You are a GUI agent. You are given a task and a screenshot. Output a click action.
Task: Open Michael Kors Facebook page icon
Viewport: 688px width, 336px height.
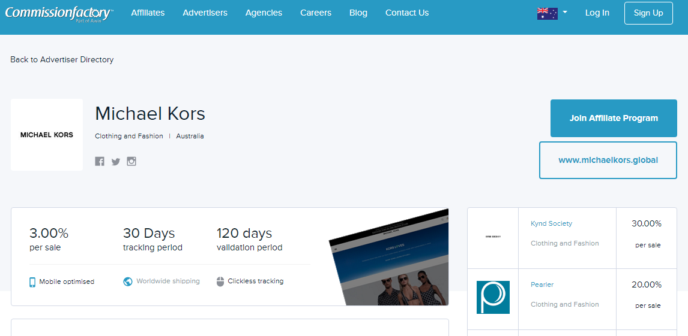(x=100, y=162)
